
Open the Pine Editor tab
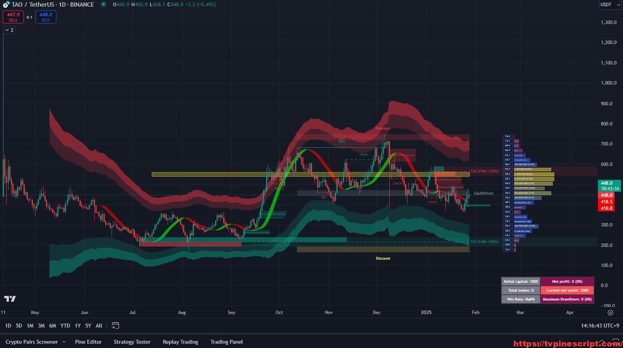click(88, 342)
